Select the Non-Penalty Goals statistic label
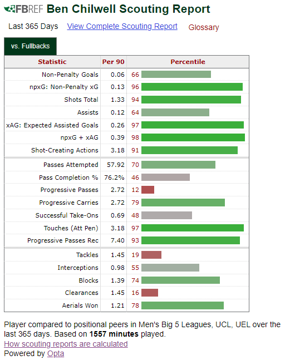Viewport: 285px width, 360px height. tap(70, 75)
